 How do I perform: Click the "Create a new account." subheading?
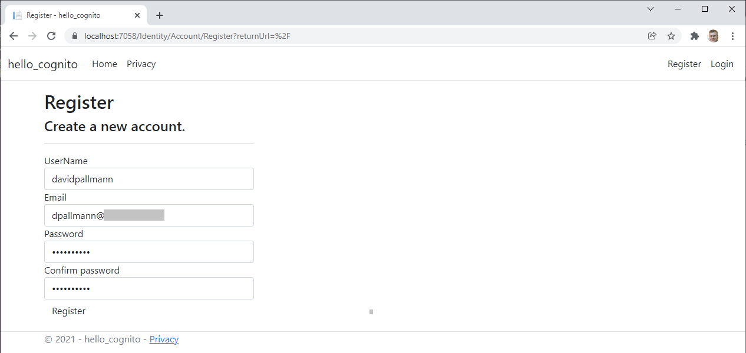point(115,126)
